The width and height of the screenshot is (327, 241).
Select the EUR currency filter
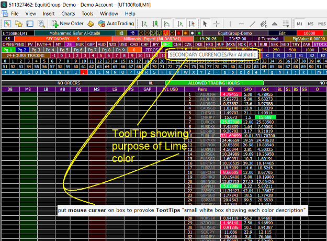(x=80, y=45)
